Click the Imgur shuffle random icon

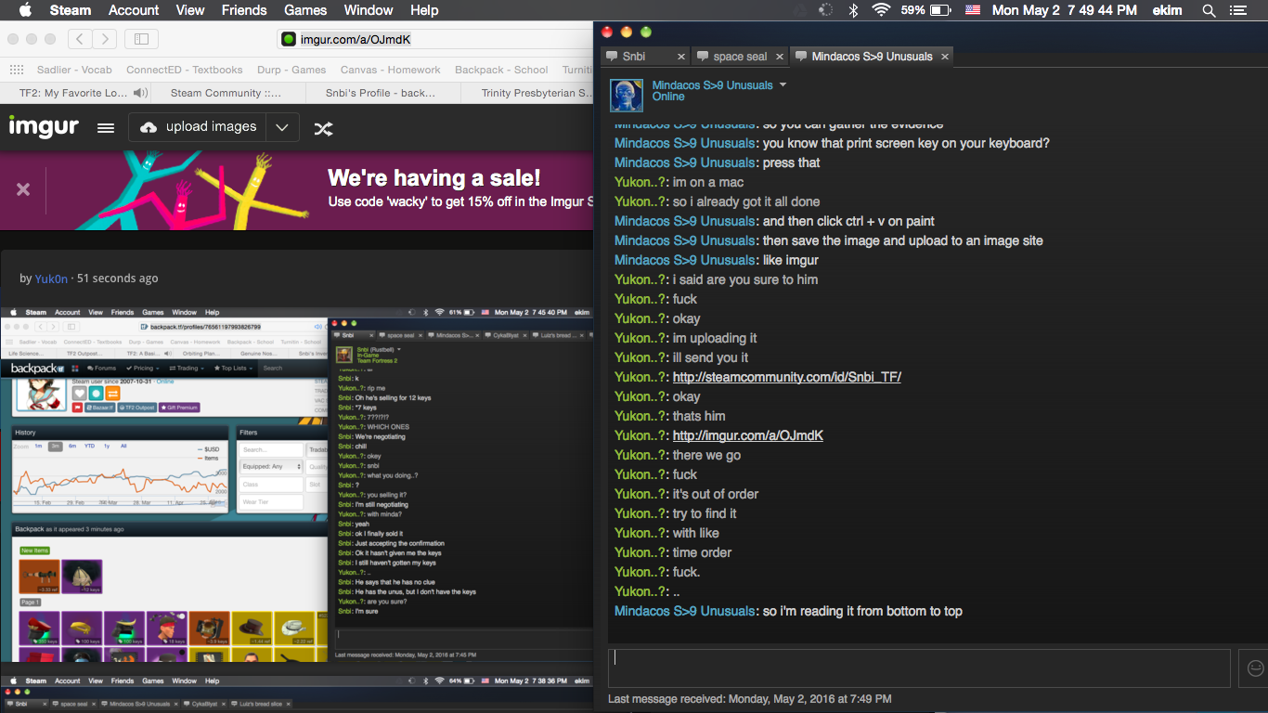tap(323, 128)
